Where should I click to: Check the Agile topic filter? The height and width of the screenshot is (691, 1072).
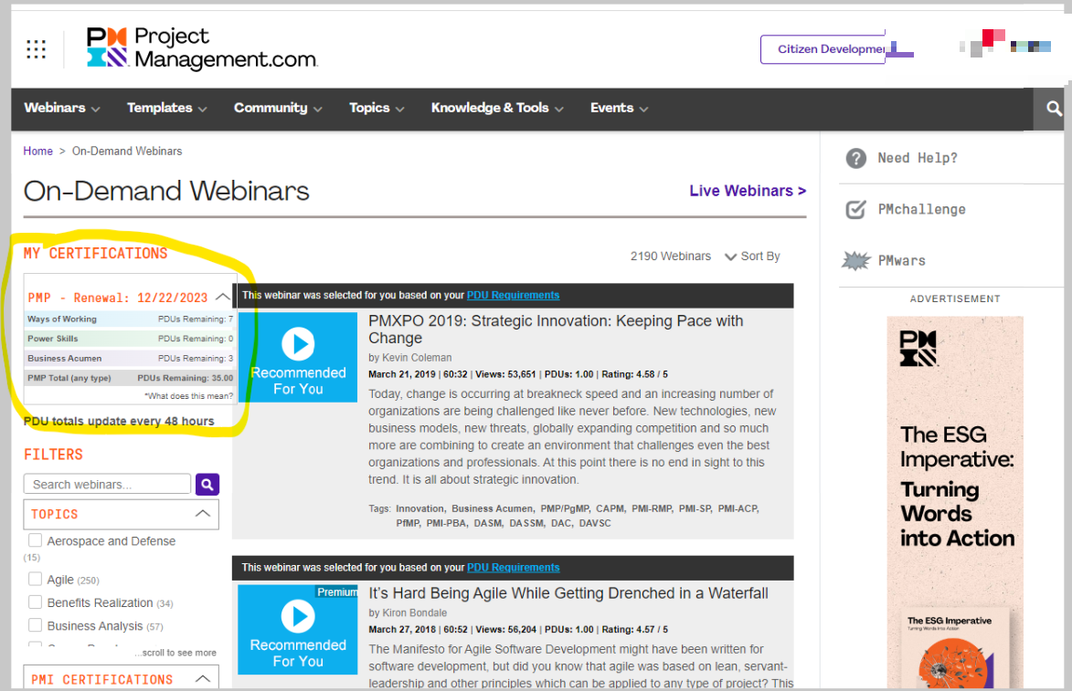35,579
